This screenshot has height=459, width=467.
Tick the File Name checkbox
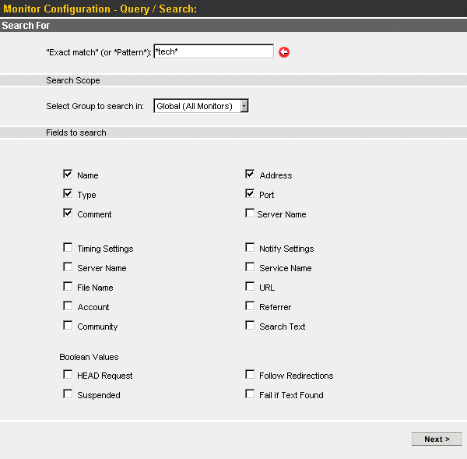click(x=68, y=286)
